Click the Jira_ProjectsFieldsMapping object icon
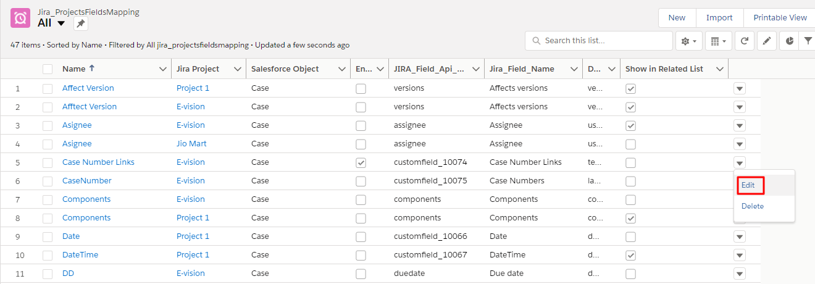Image resolution: width=815 pixels, height=284 pixels. [21, 18]
